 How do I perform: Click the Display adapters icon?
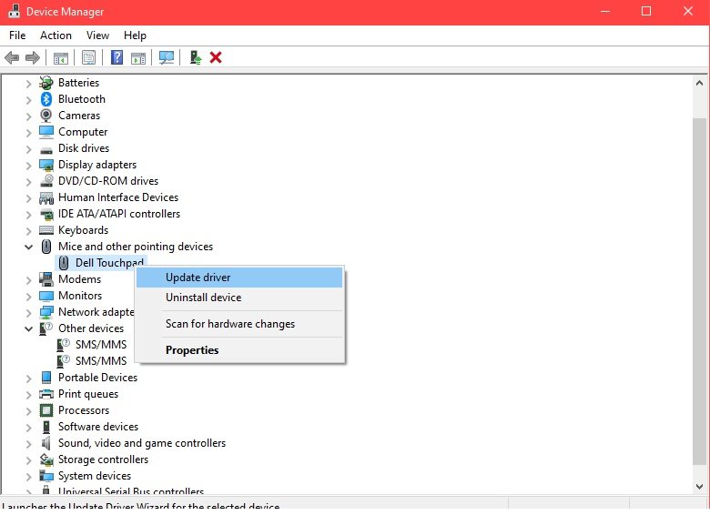tap(46, 165)
